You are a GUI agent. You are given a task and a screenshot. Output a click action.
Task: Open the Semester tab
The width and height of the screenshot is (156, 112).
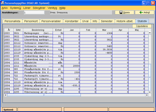[x=107, y=21]
